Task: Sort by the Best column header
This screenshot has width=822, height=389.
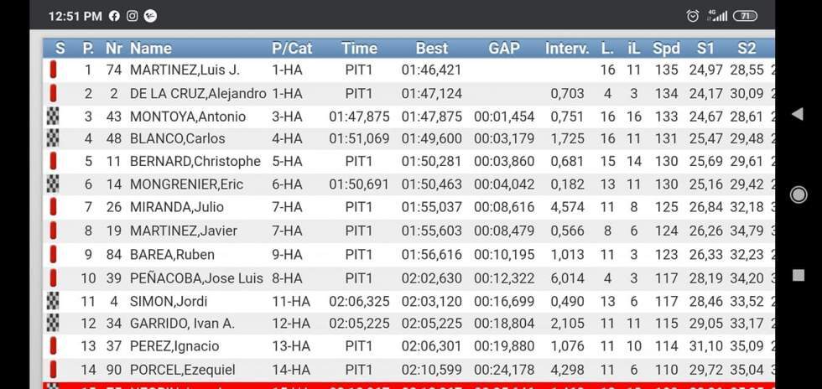Action: pos(431,49)
